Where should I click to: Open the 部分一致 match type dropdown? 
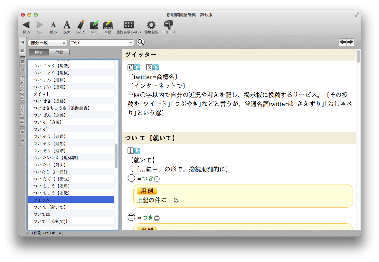47,43
